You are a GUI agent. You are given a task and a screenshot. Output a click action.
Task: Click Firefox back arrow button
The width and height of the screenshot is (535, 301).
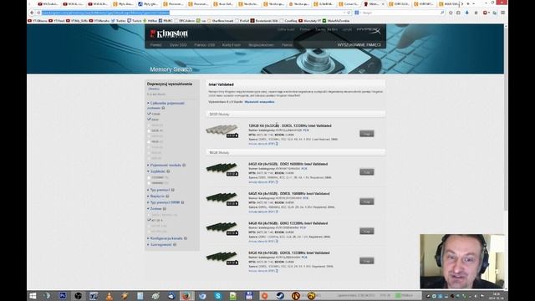[x=32, y=13]
